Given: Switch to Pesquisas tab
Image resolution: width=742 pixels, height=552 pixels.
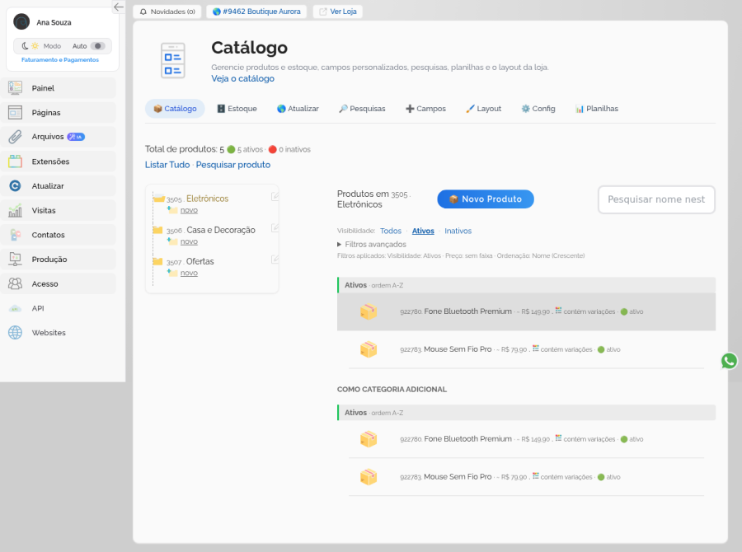Looking at the screenshot, I should pyautogui.click(x=362, y=109).
